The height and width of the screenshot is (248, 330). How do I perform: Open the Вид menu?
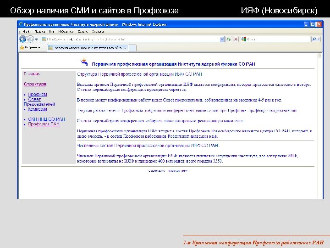pyautogui.click(x=52, y=31)
